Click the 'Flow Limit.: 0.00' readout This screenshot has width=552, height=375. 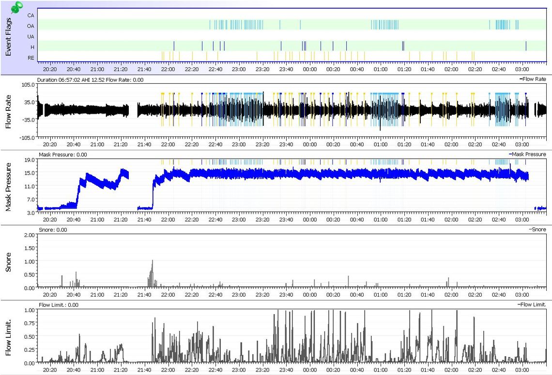59,305
